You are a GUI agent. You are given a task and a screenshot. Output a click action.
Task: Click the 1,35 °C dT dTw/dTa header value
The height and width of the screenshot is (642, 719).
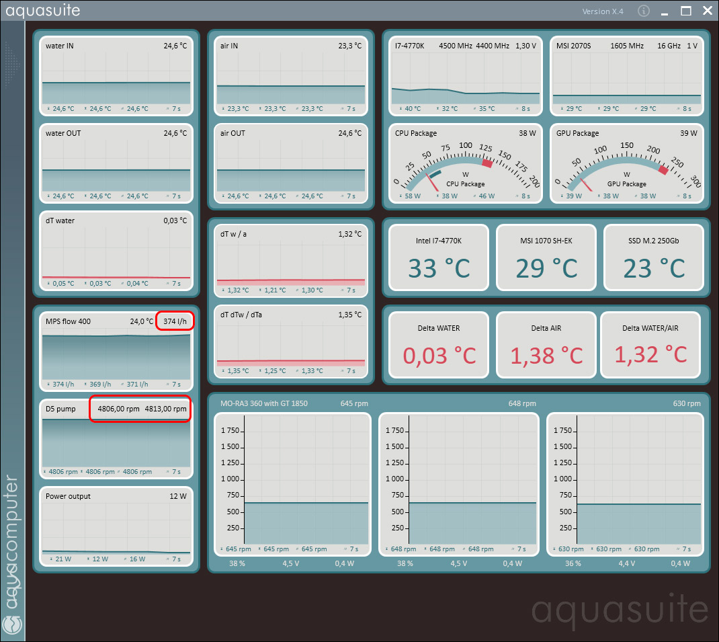coord(350,315)
